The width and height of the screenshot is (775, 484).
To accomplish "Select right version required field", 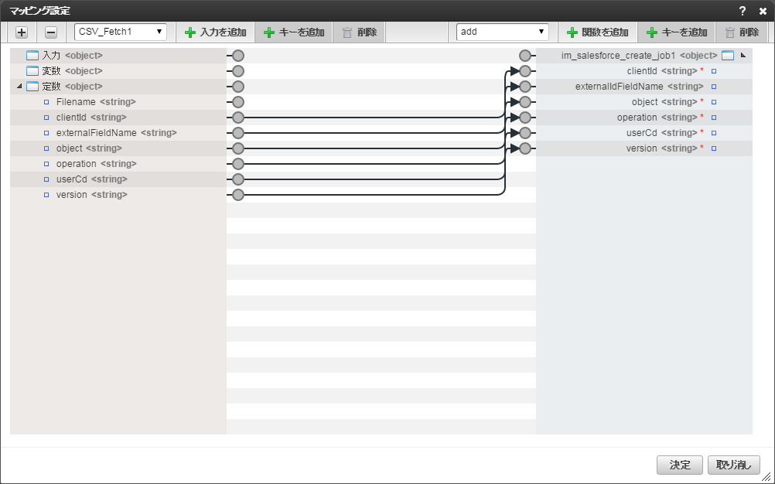I will tap(644, 148).
